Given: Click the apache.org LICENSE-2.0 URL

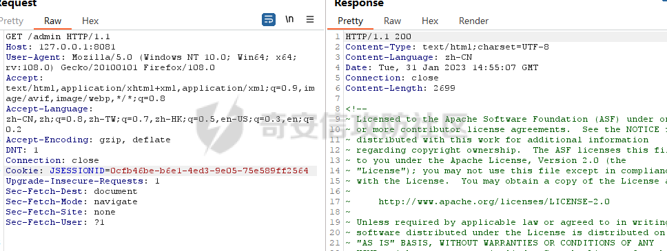Looking at the screenshot, I should (x=494, y=201).
